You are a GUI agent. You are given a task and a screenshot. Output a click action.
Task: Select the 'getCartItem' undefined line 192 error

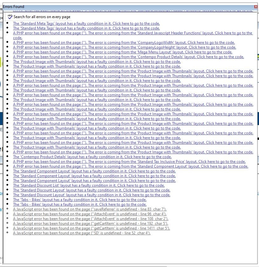pos(91,224)
